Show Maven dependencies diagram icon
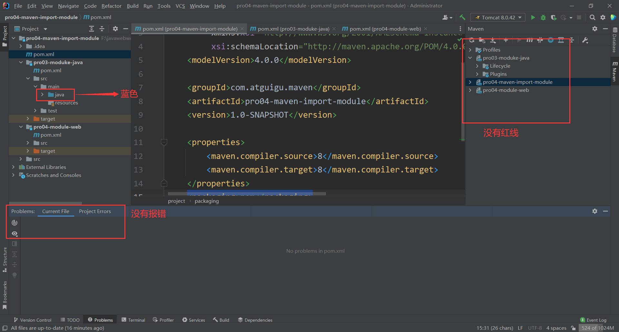 561,40
